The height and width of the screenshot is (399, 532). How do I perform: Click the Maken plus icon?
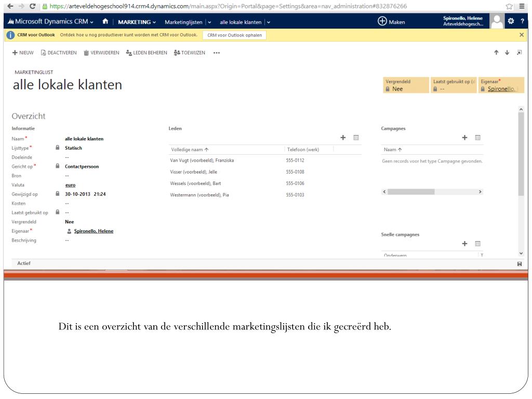point(382,22)
